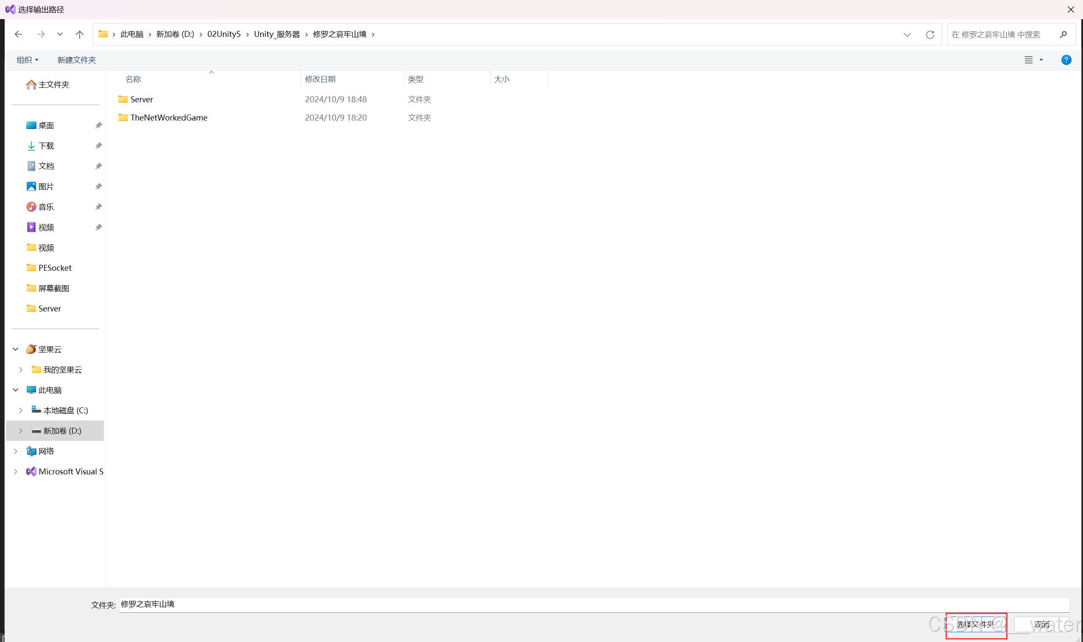Viewport: 1083px width, 642px height.
Task: Open the help question mark icon
Action: [x=1066, y=60]
